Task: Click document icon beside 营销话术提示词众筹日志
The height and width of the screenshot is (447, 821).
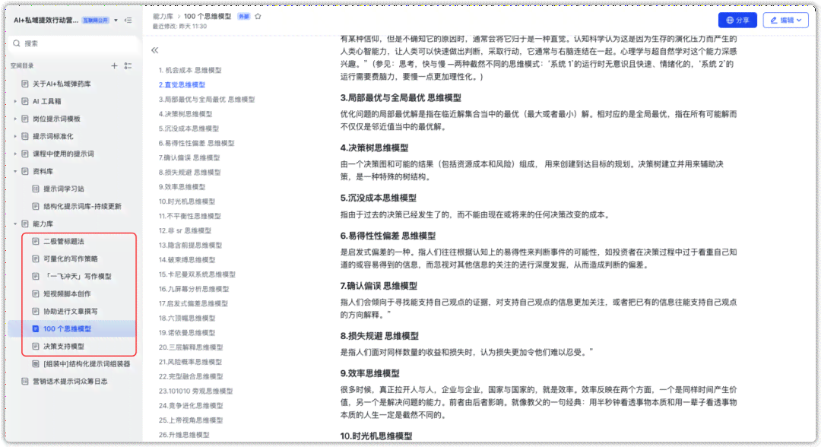Action: point(24,382)
